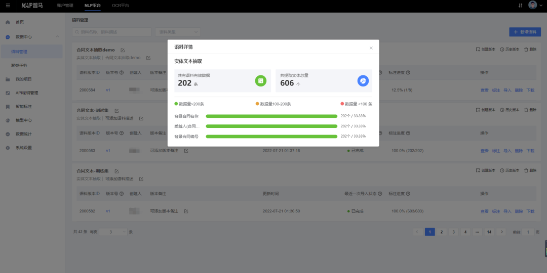547x273 pixels.
Task: Close the 语料详情 dialog
Action: [x=371, y=48]
